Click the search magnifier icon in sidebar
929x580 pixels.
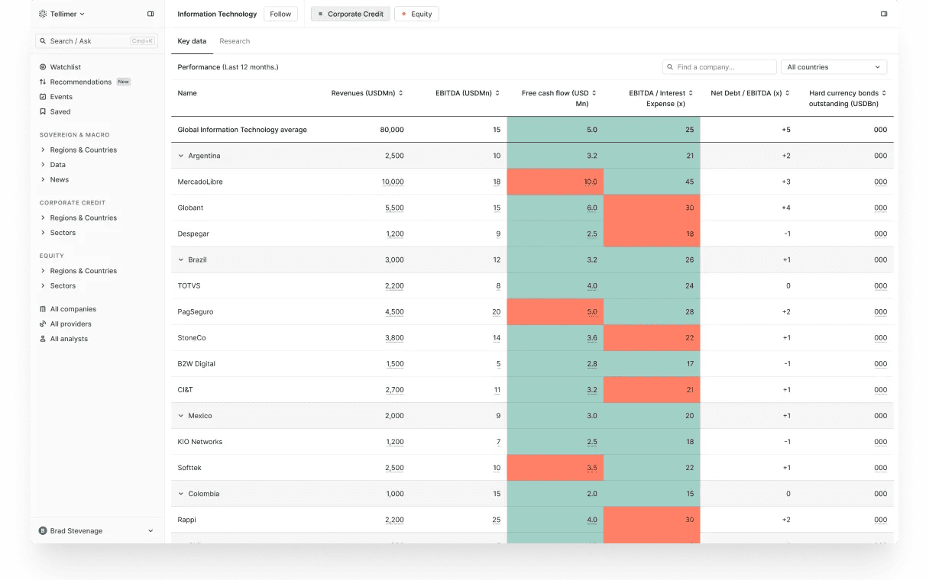tap(44, 41)
